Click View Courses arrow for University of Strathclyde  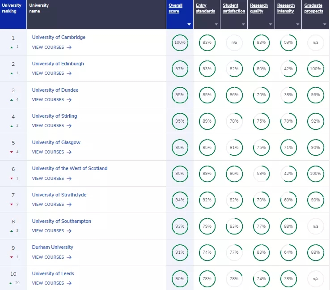[x=69, y=205]
